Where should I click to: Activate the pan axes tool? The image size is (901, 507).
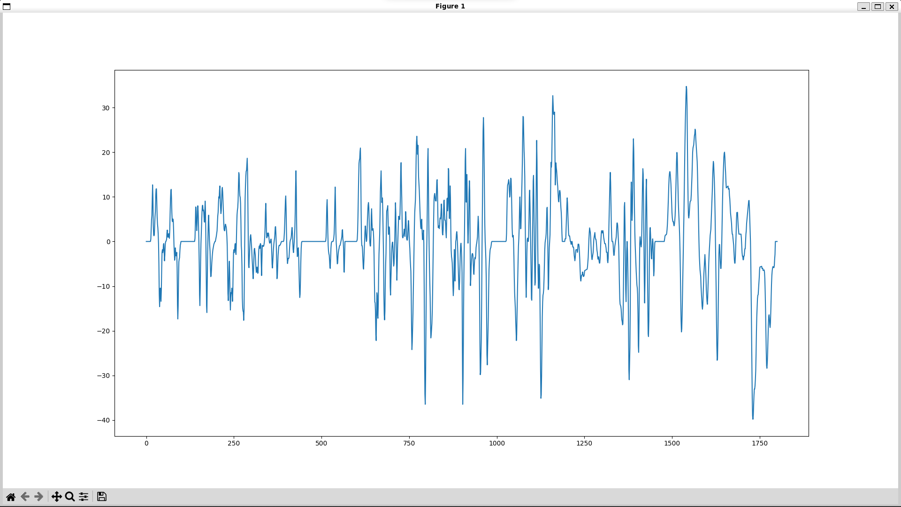point(57,497)
